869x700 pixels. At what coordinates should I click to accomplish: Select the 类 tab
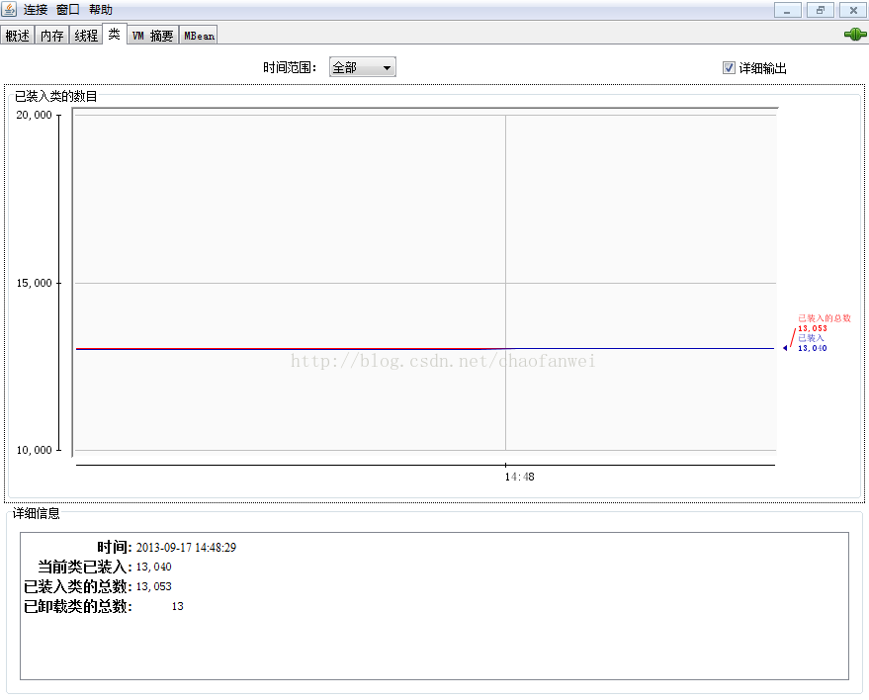point(114,34)
